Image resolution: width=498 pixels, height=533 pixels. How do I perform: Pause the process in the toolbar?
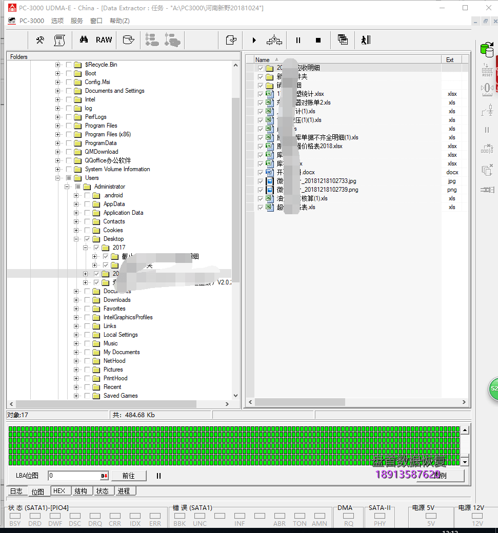pyautogui.click(x=298, y=40)
